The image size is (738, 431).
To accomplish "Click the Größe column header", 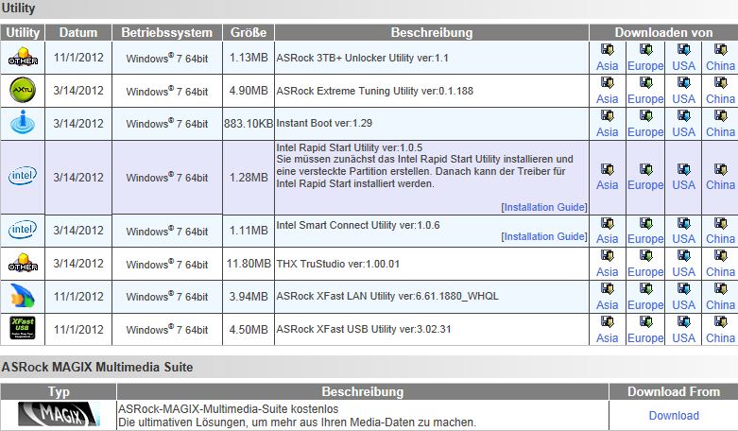I will [249, 32].
